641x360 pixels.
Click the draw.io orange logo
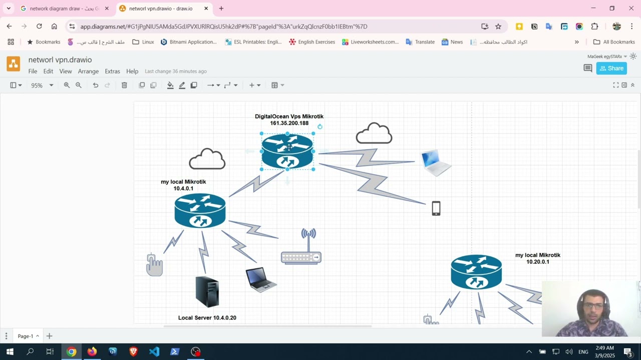14,64
